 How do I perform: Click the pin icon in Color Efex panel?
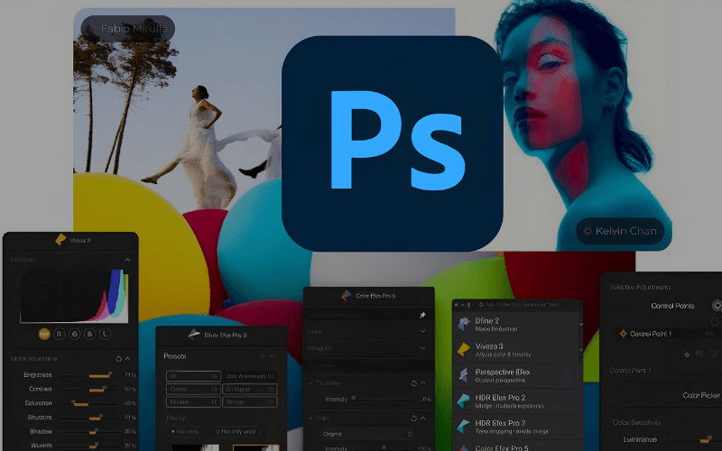pos(422,315)
